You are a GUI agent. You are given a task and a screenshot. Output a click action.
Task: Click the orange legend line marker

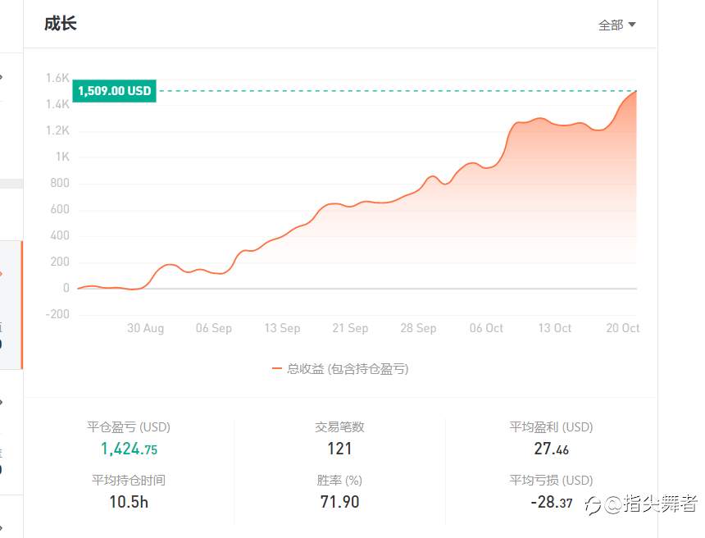(x=277, y=369)
